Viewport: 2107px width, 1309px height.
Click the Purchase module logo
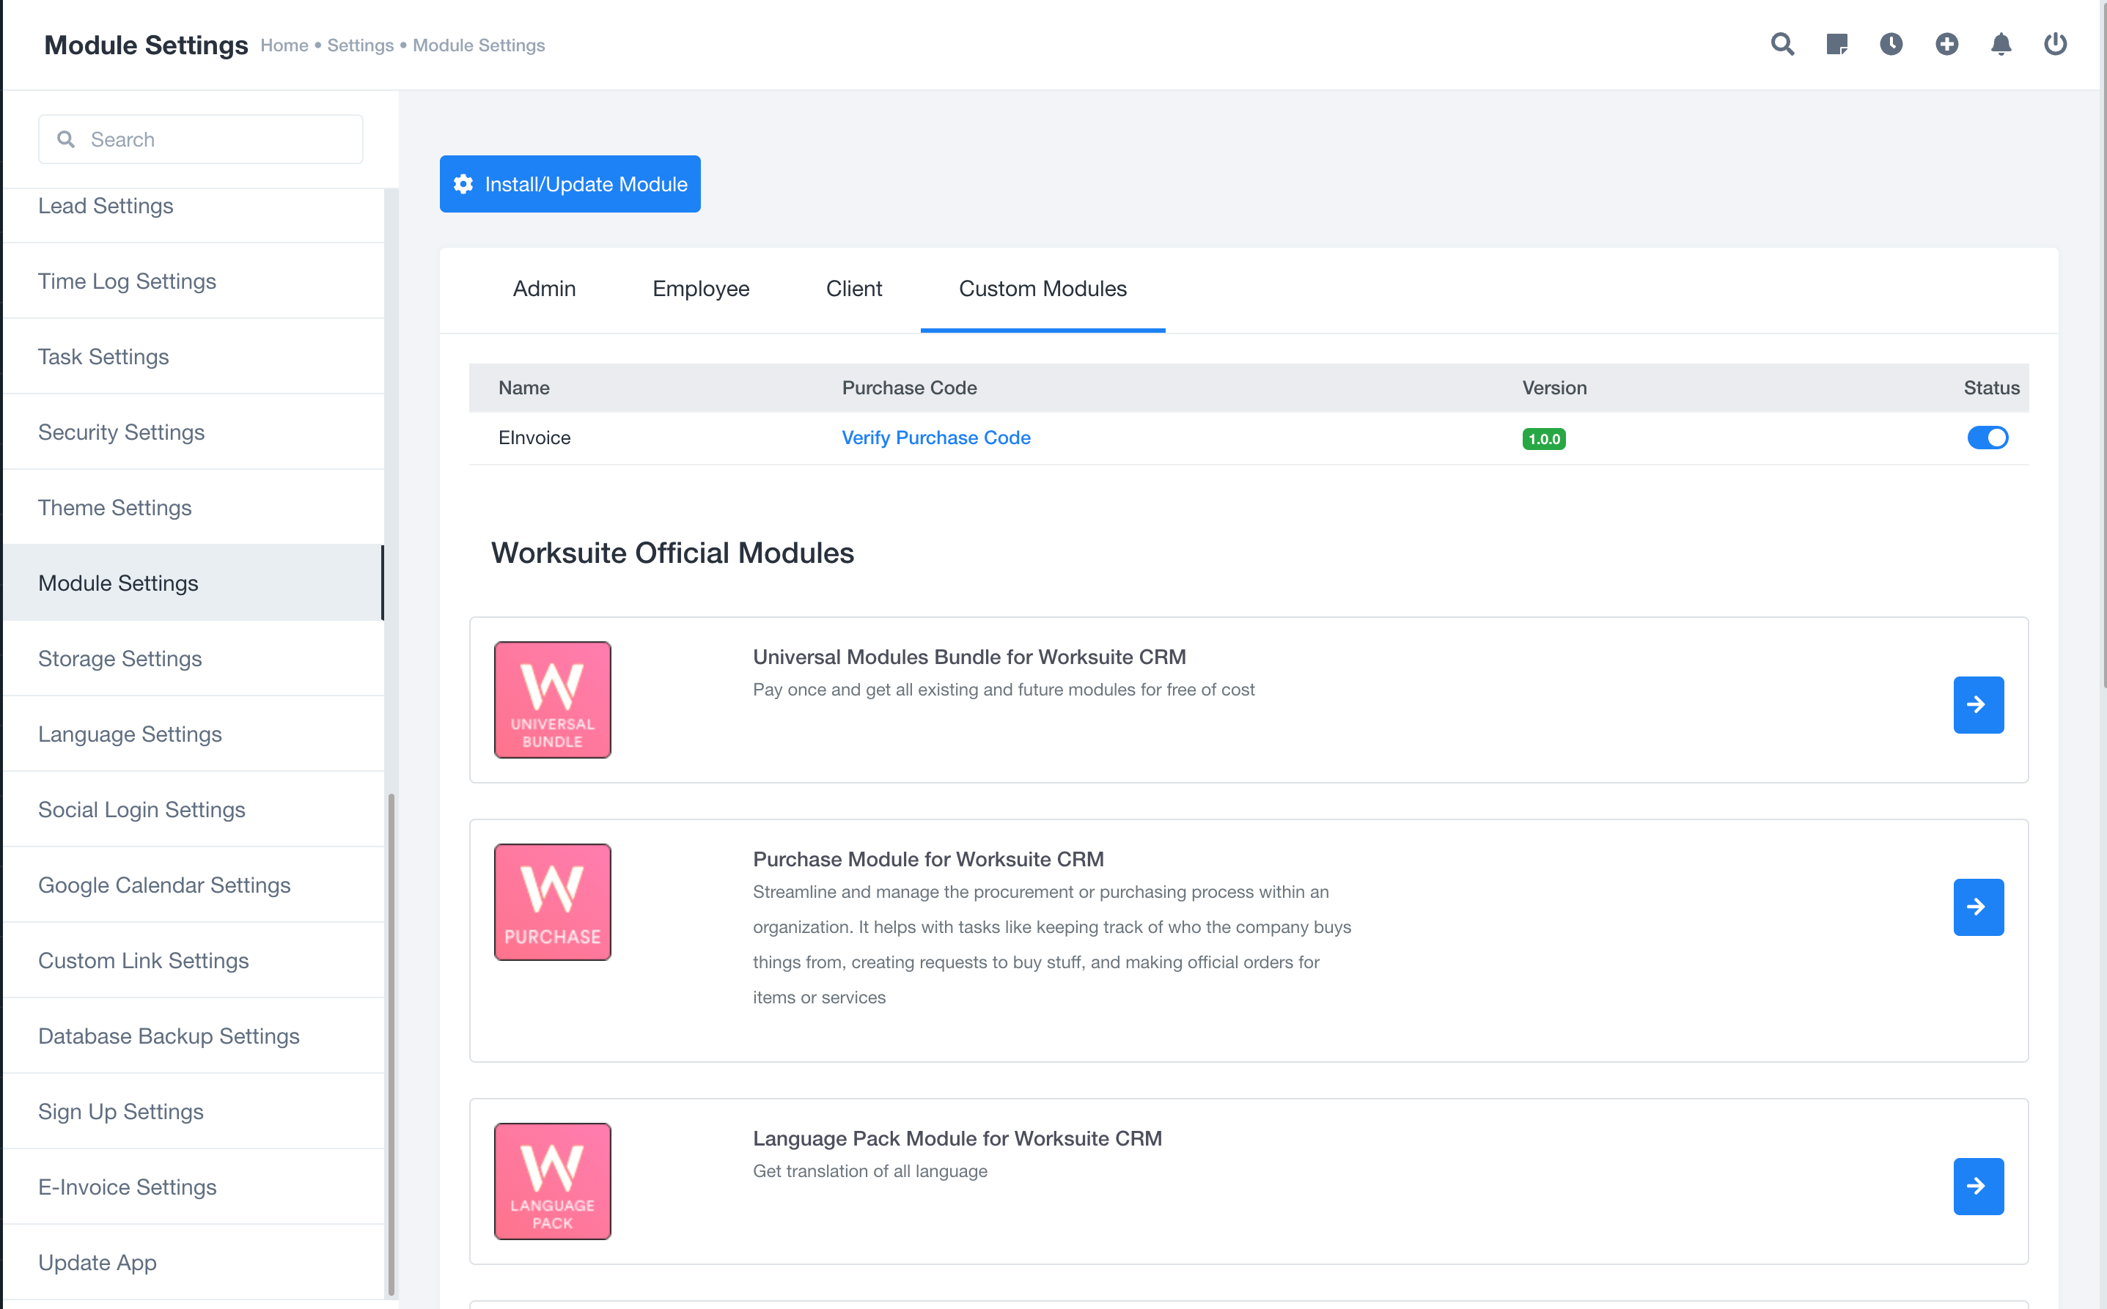tap(553, 902)
